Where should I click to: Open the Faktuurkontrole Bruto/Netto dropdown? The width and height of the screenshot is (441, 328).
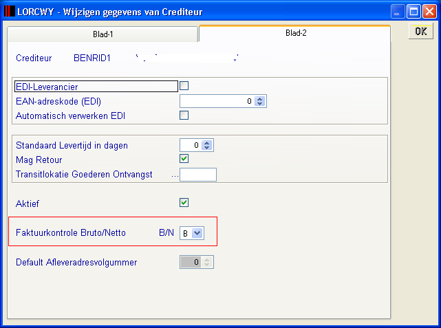point(197,233)
